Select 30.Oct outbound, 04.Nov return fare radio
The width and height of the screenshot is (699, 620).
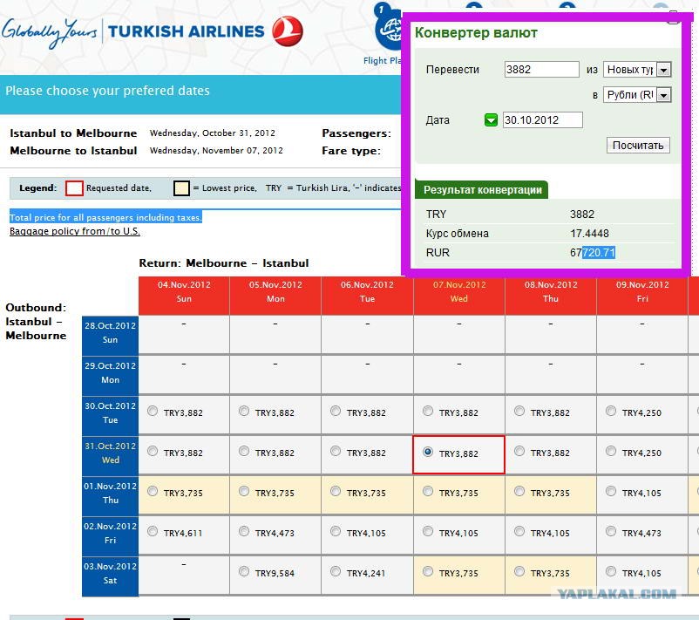(153, 411)
